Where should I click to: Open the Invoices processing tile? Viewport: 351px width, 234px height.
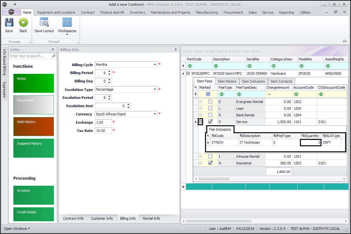34,195
